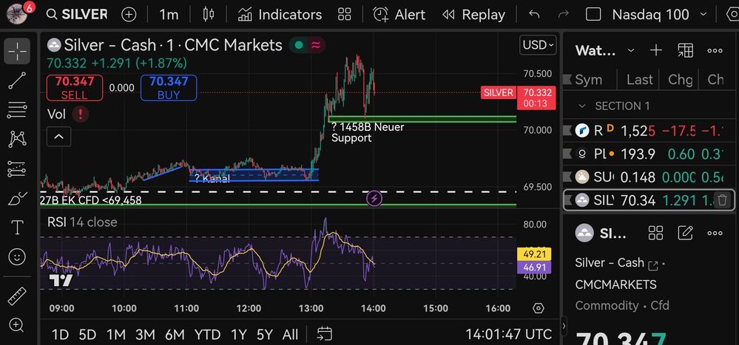Click the Vol indicator warning icon

click(81, 114)
